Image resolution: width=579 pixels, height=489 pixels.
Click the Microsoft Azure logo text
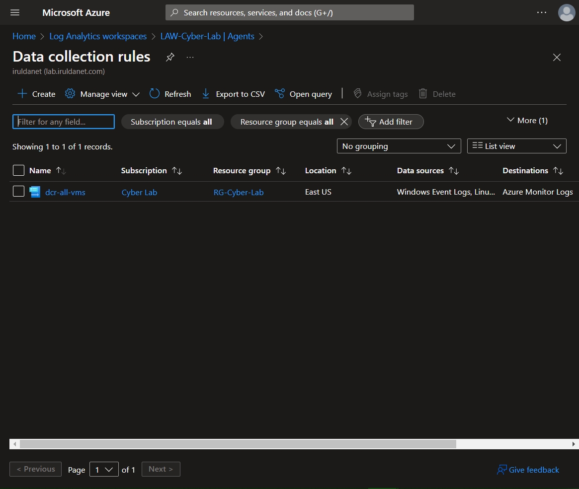(76, 12)
